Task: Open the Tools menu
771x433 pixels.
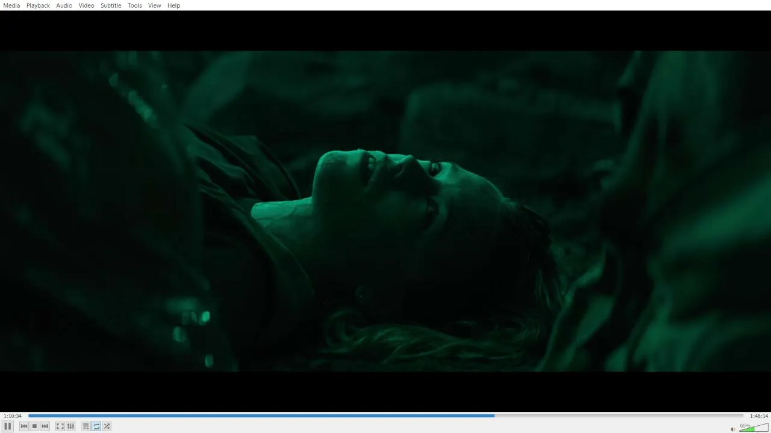Action: 135,5
